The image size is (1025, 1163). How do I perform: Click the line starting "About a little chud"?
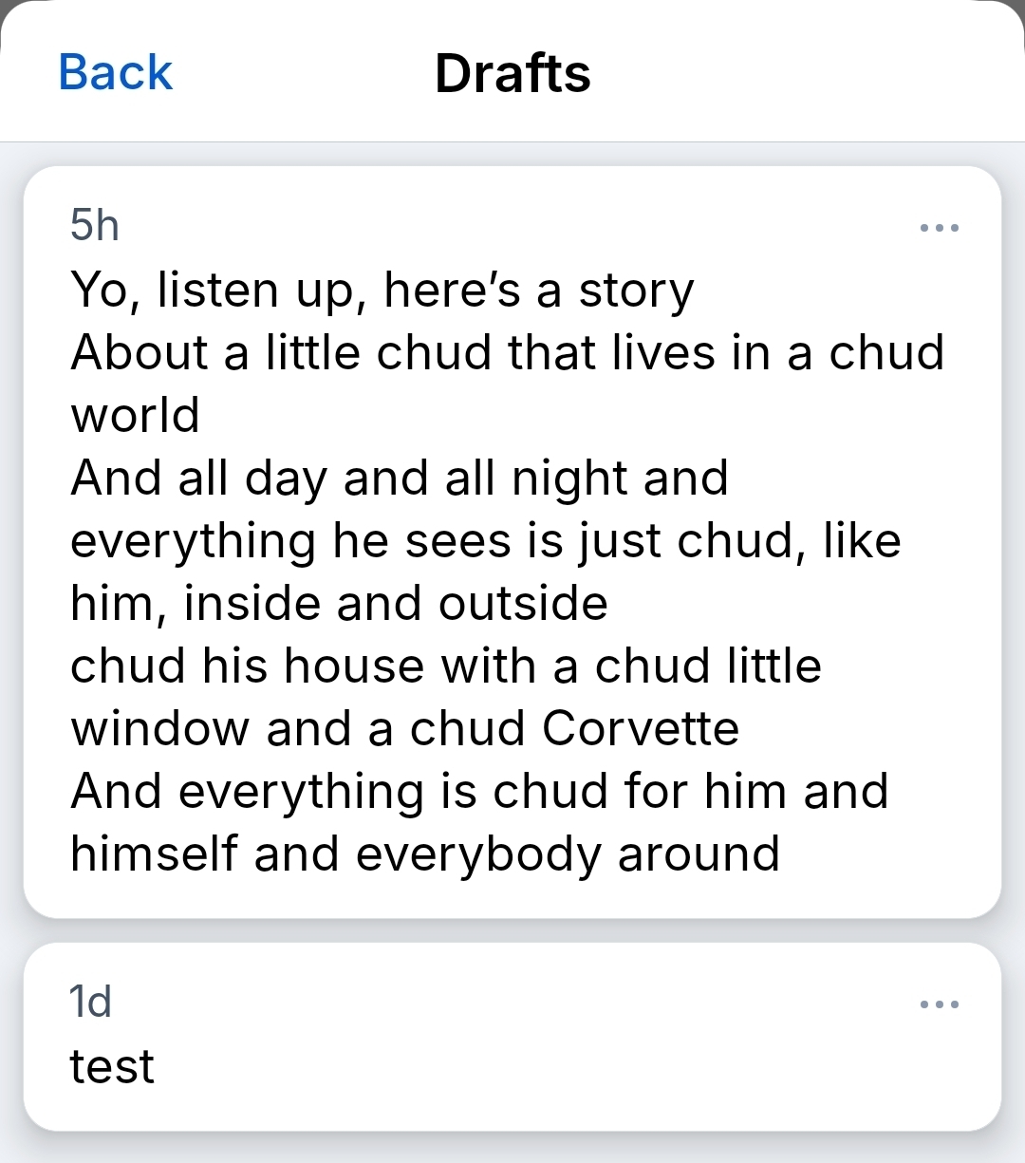click(x=507, y=353)
